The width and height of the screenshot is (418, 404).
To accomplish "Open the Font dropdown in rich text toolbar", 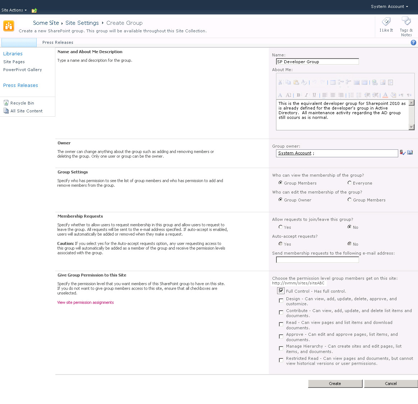I will coord(280,95).
